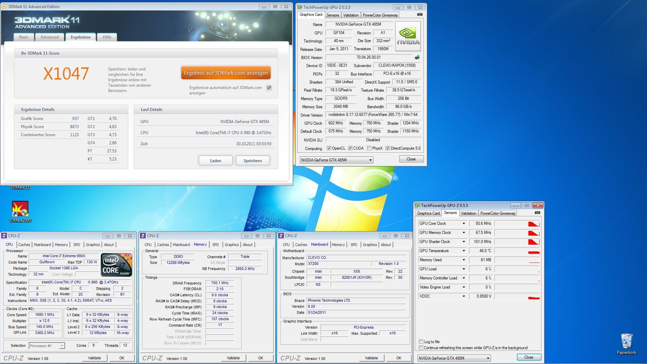Expand the Memory Used sensor dropdown
The image size is (647, 364).
[x=463, y=260]
